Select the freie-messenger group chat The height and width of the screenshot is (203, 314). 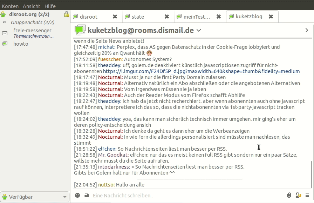tap(32, 31)
